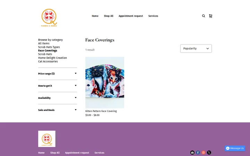Open the X (Twitter) icon in footer

point(209,153)
